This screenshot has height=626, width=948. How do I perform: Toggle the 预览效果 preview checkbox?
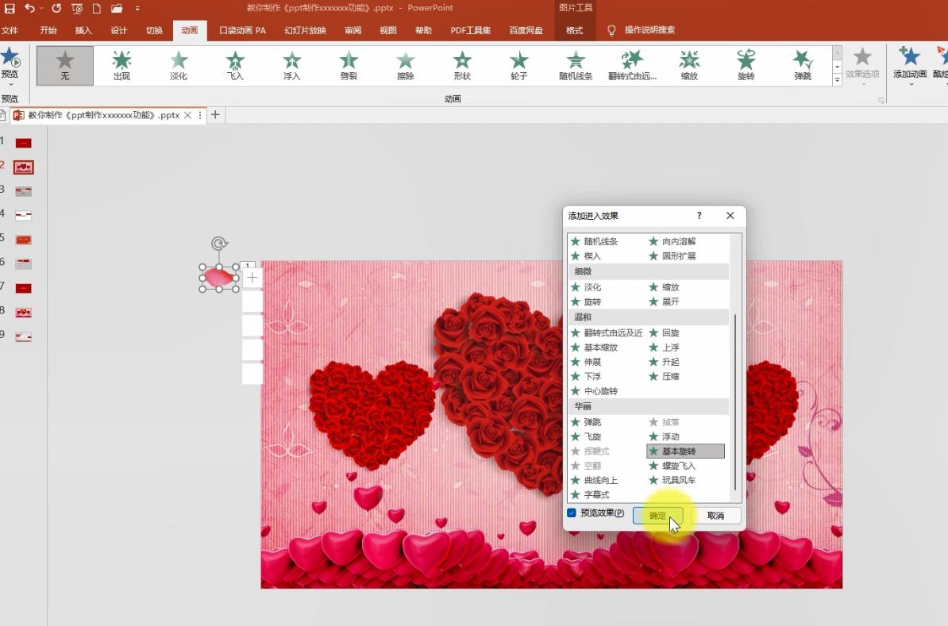point(571,513)
